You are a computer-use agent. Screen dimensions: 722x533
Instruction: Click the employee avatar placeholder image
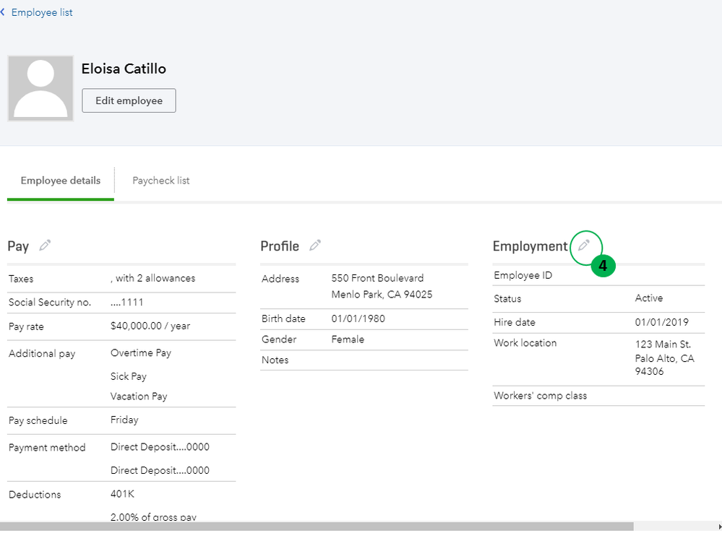coord(40,88)
